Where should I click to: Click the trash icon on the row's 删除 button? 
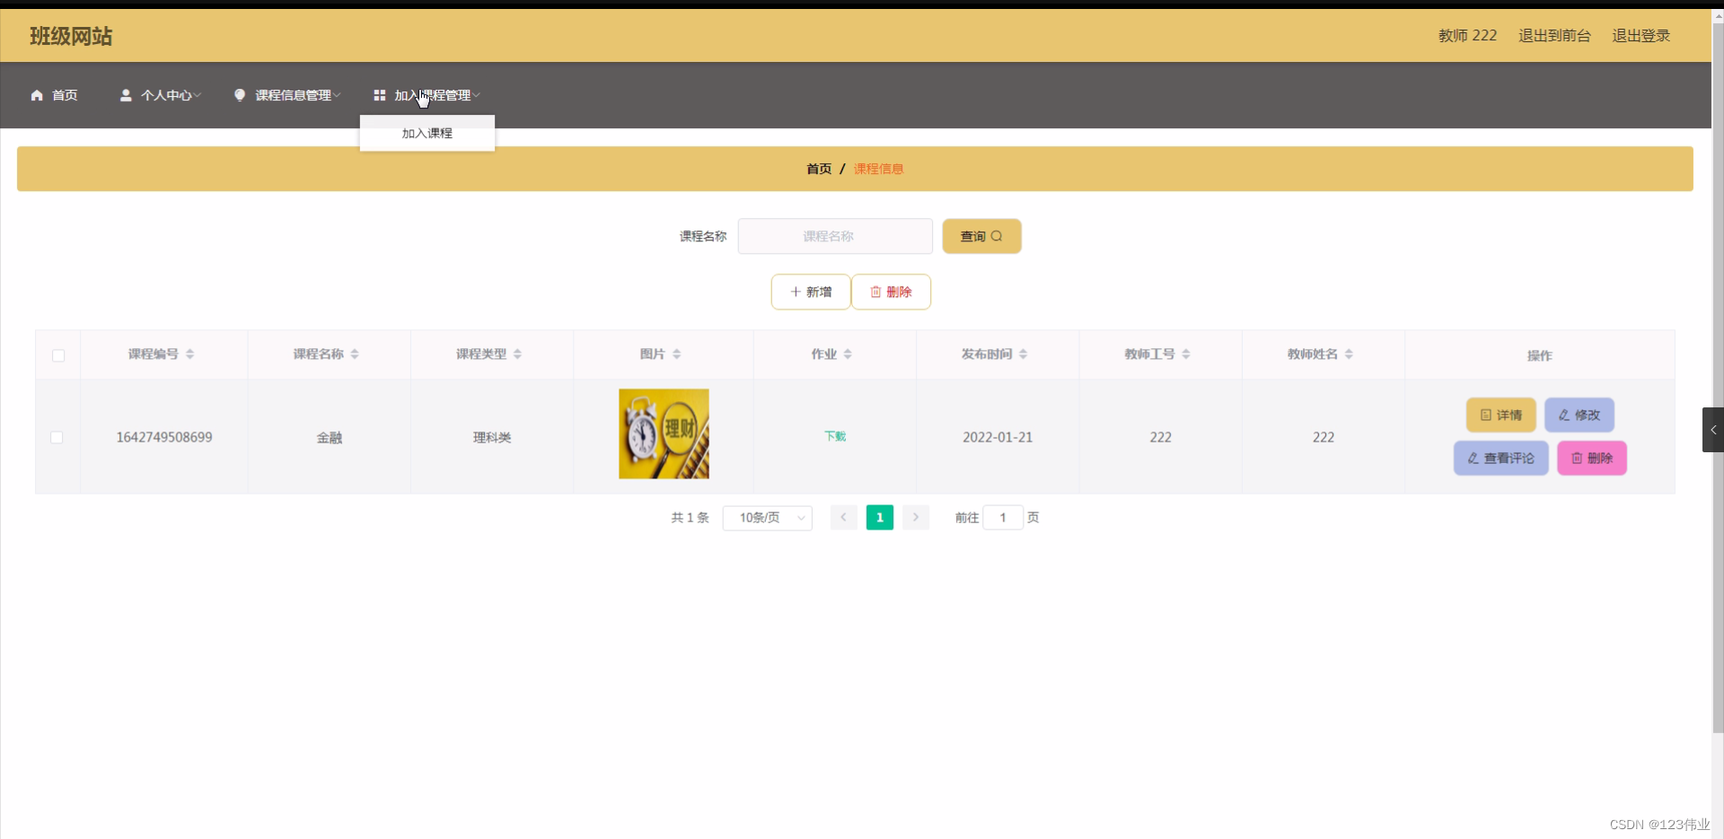pyautogui.click(x=1576, y=458)
